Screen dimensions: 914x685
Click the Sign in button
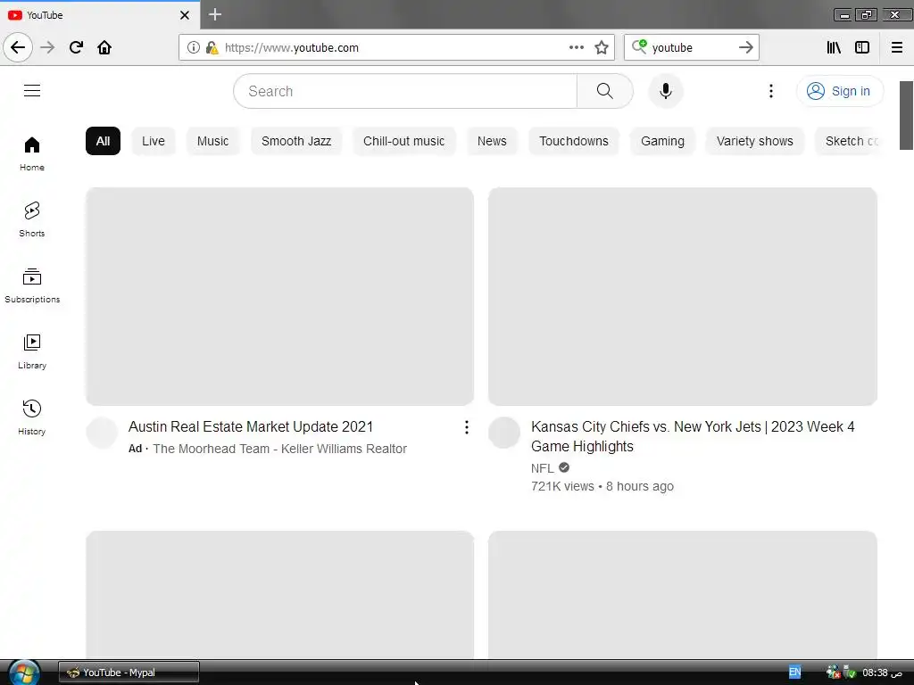[x=839, y=91]
